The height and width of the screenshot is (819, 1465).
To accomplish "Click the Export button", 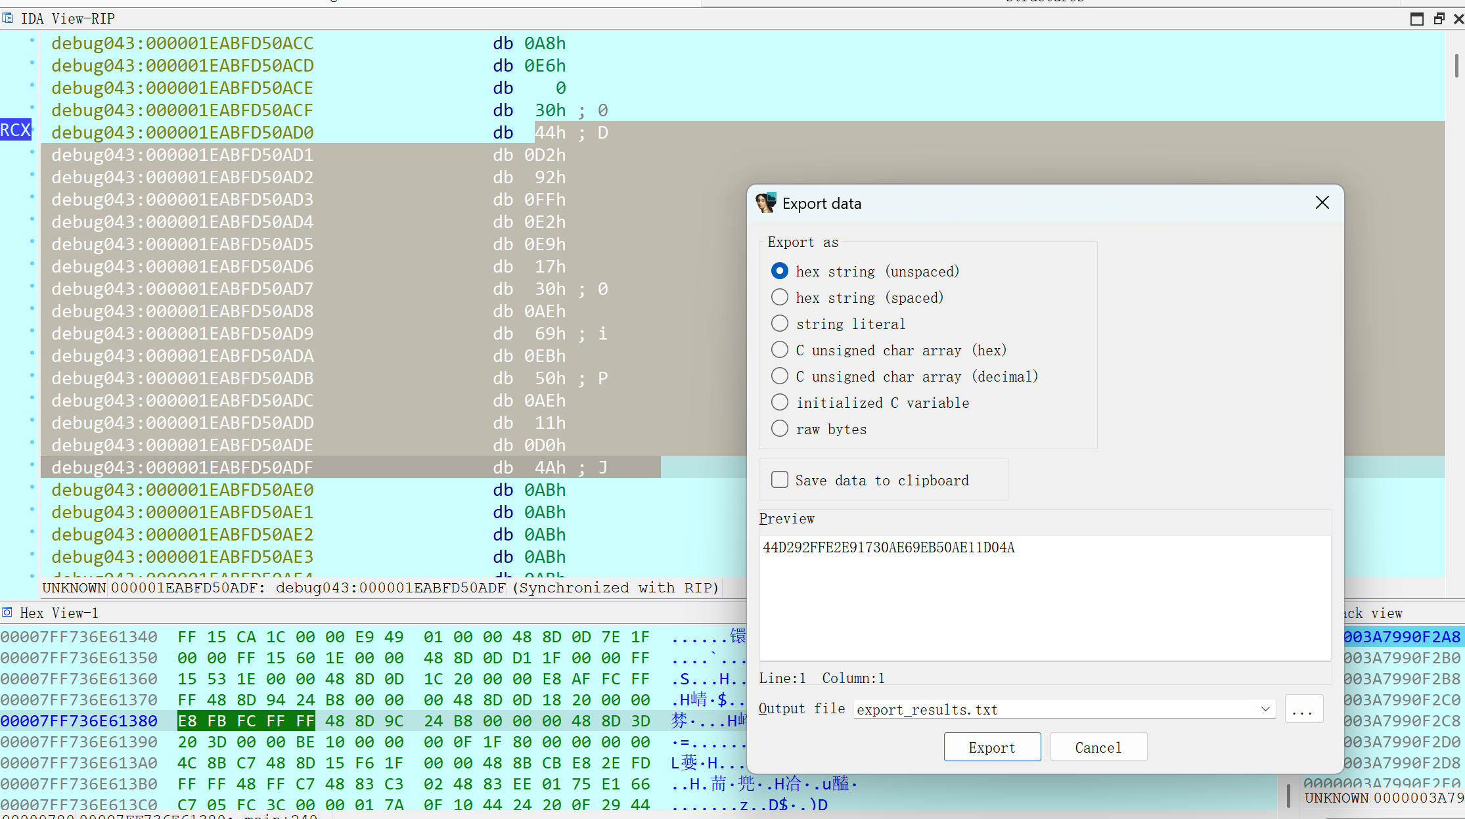I will [x=992, y=747].
